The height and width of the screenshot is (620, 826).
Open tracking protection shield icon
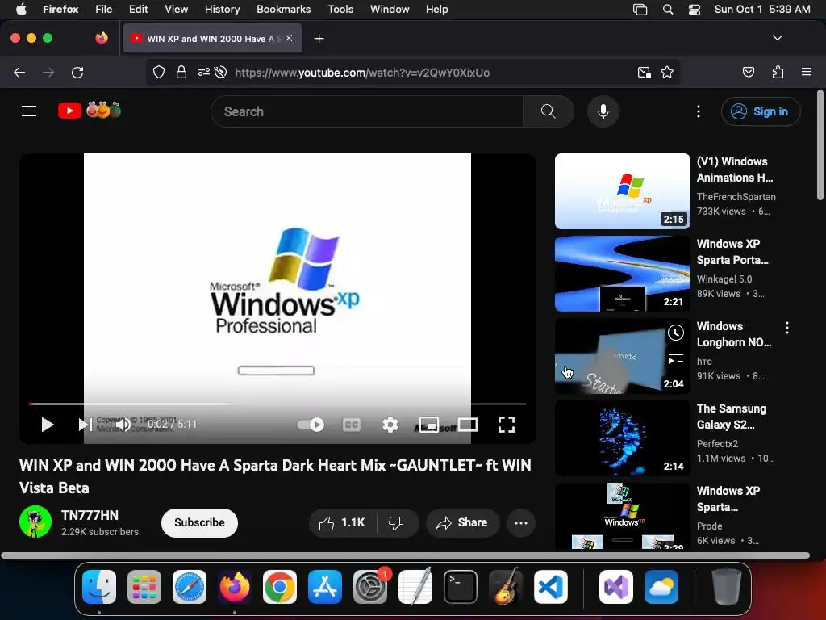[x=159, y=72]
